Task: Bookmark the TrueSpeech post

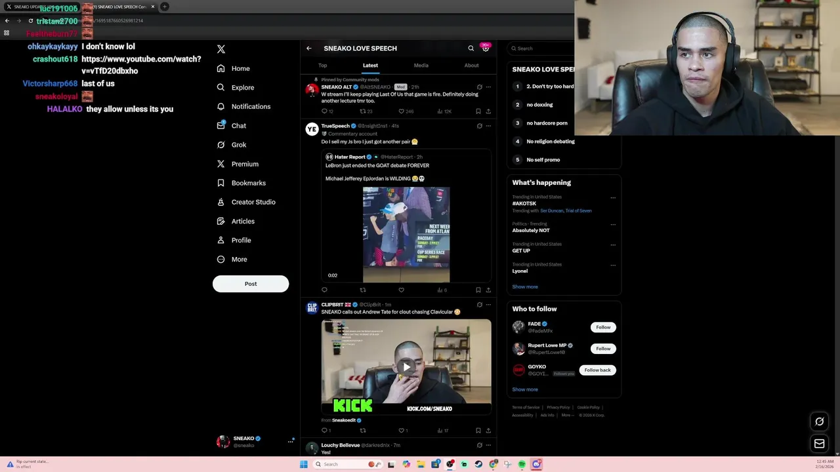Action: coord(478,290)
